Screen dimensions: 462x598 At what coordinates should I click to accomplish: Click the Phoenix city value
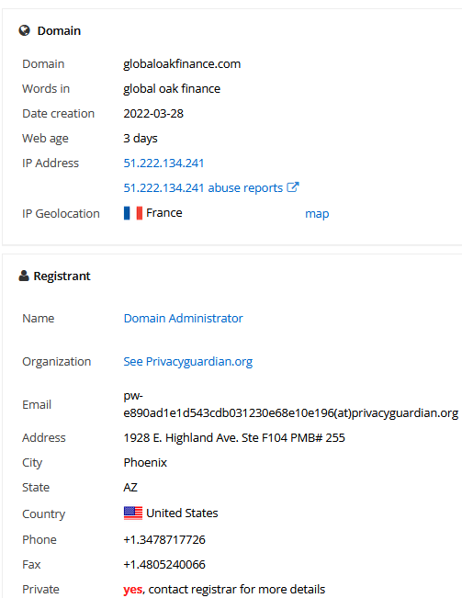[x=145, y=463]
